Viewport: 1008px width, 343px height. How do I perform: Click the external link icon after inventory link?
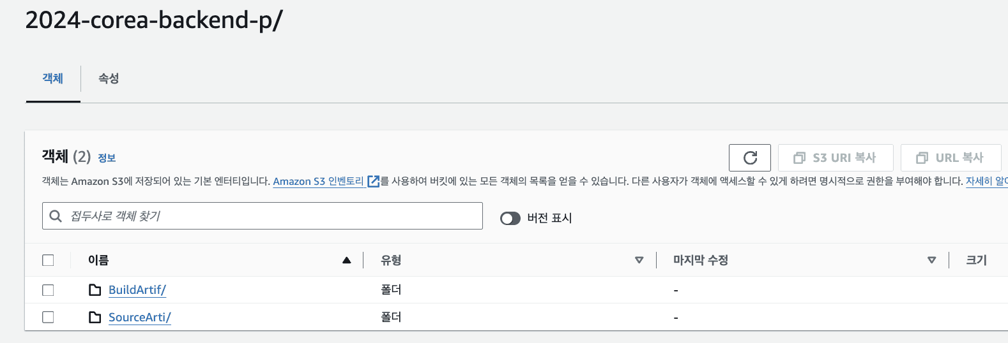[374, 181]
